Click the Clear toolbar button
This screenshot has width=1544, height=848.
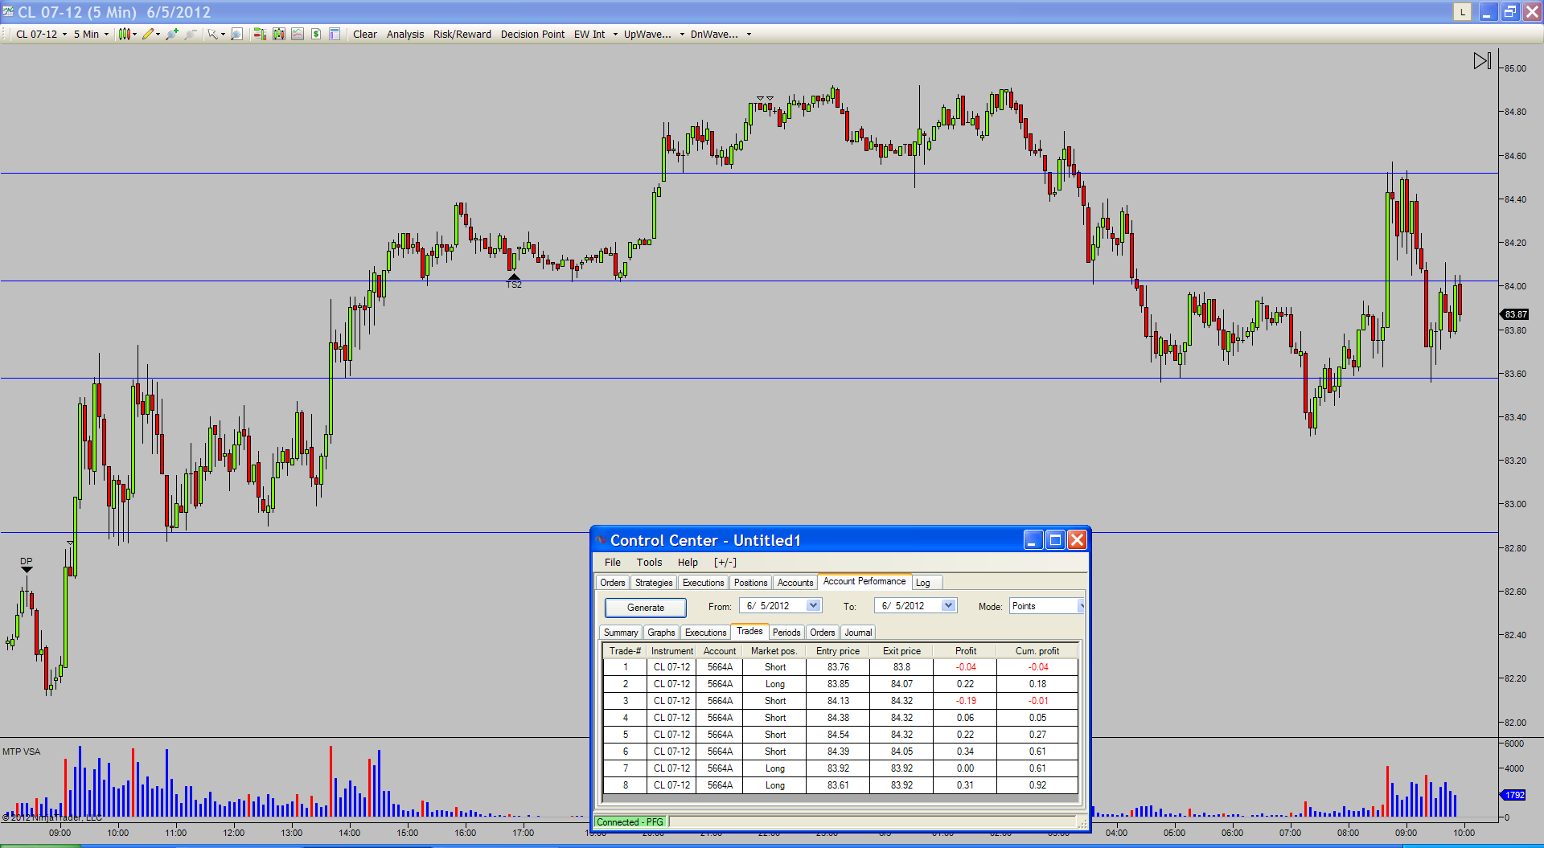[x=365, y=34]
